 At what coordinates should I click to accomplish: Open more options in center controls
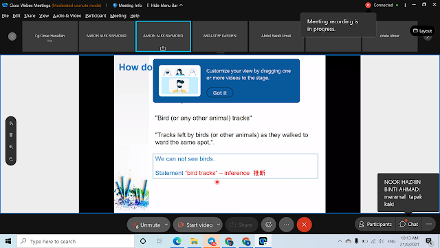pos(286,225)
